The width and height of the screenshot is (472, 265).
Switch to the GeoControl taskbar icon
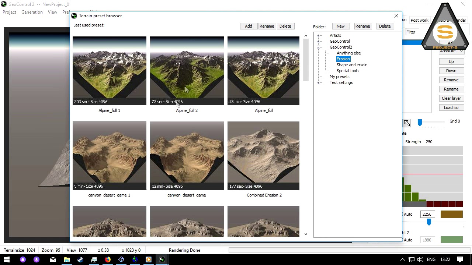point(162,259)
